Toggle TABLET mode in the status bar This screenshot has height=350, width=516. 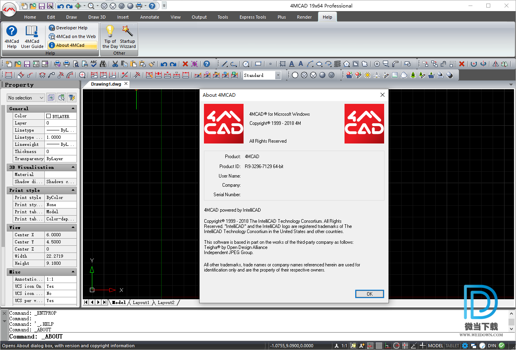(452, 346)
